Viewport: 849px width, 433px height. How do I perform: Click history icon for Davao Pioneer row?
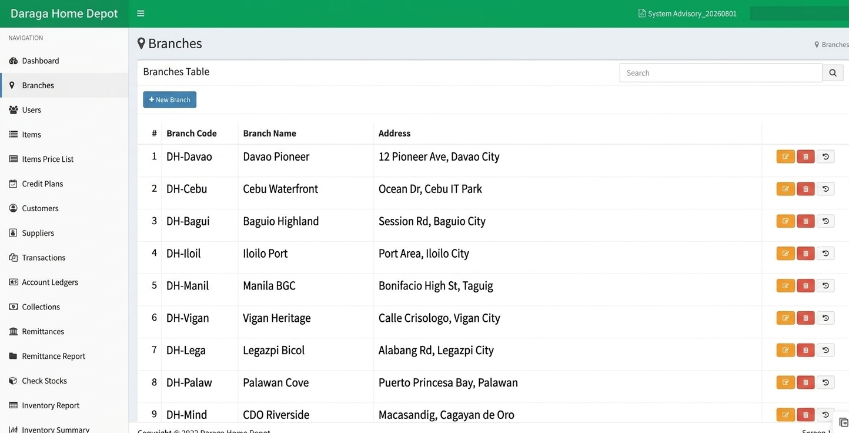pos(825,156)
